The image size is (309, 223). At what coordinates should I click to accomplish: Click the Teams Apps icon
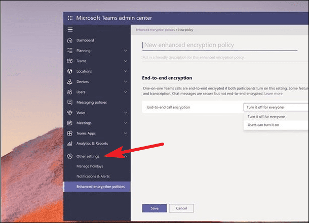point(70,133)
